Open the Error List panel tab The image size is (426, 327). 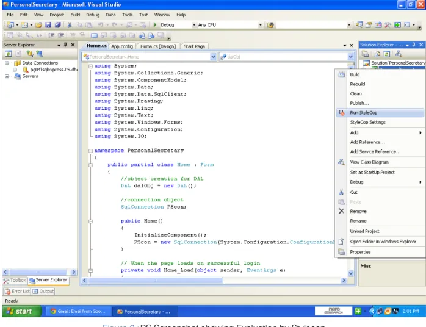click(x=17, y=291)
